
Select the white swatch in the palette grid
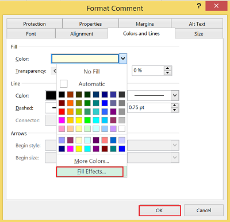[x=122, y=128]
